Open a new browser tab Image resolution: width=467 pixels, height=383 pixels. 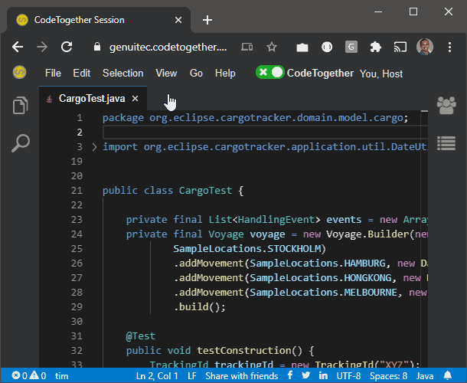point(207,20)
